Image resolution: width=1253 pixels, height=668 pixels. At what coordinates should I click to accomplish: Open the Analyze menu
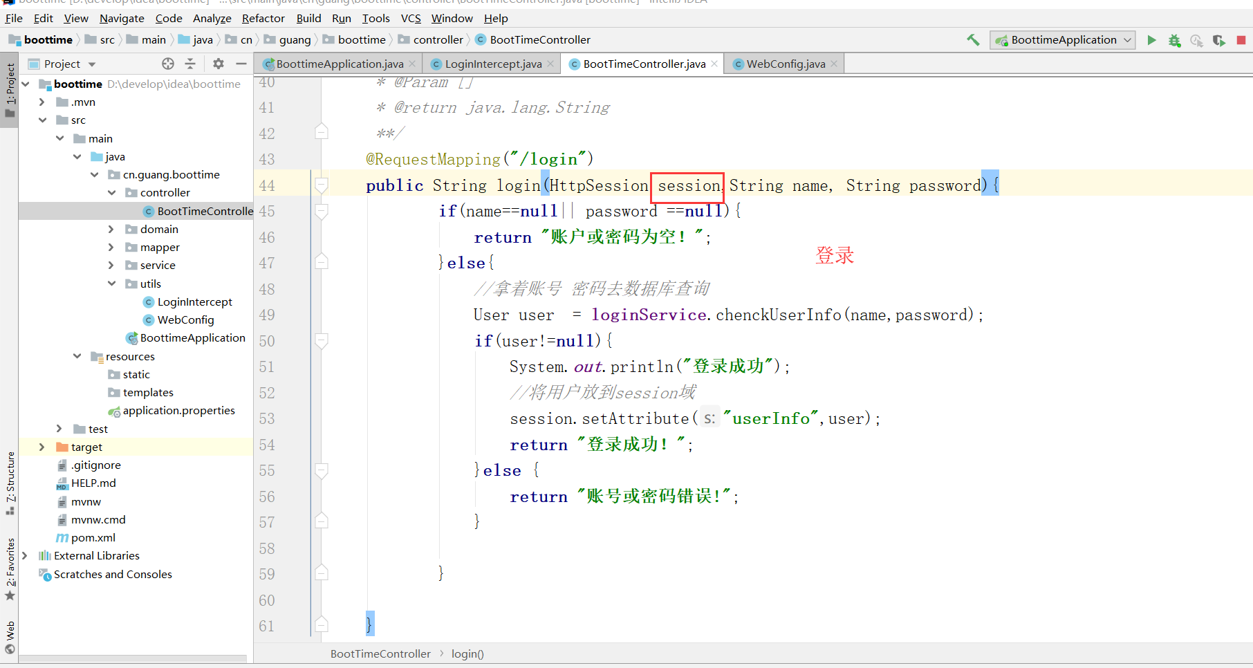pos(212,18)
